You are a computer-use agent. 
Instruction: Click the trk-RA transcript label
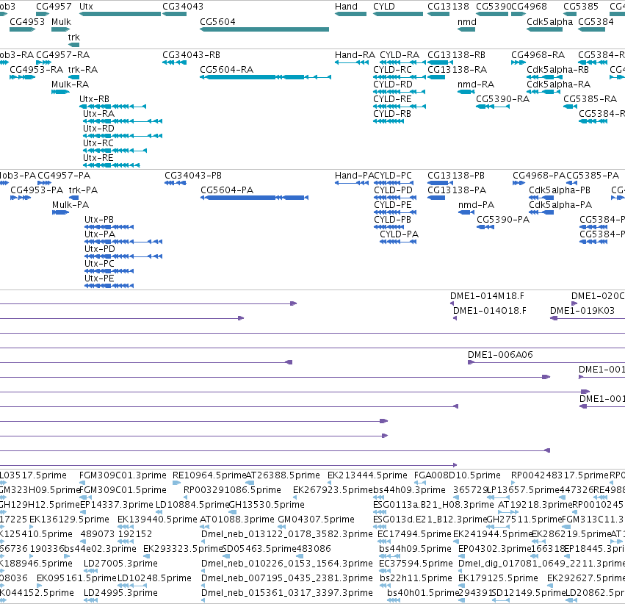tap(82, 69)
